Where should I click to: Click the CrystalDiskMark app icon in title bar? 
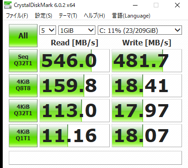[8, 5]
